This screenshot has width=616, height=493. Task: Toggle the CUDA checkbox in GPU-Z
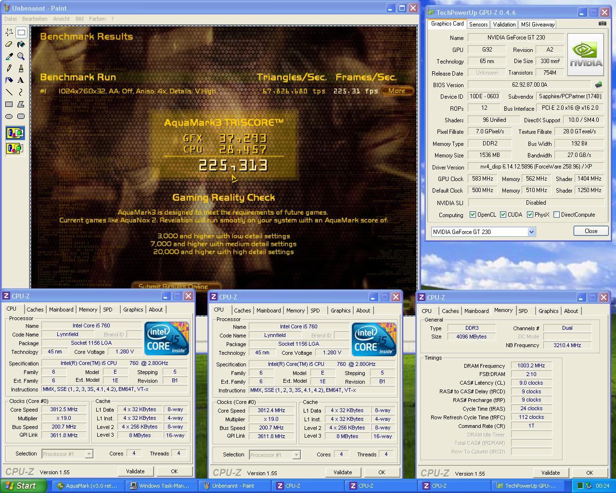[x=503, y=215]
